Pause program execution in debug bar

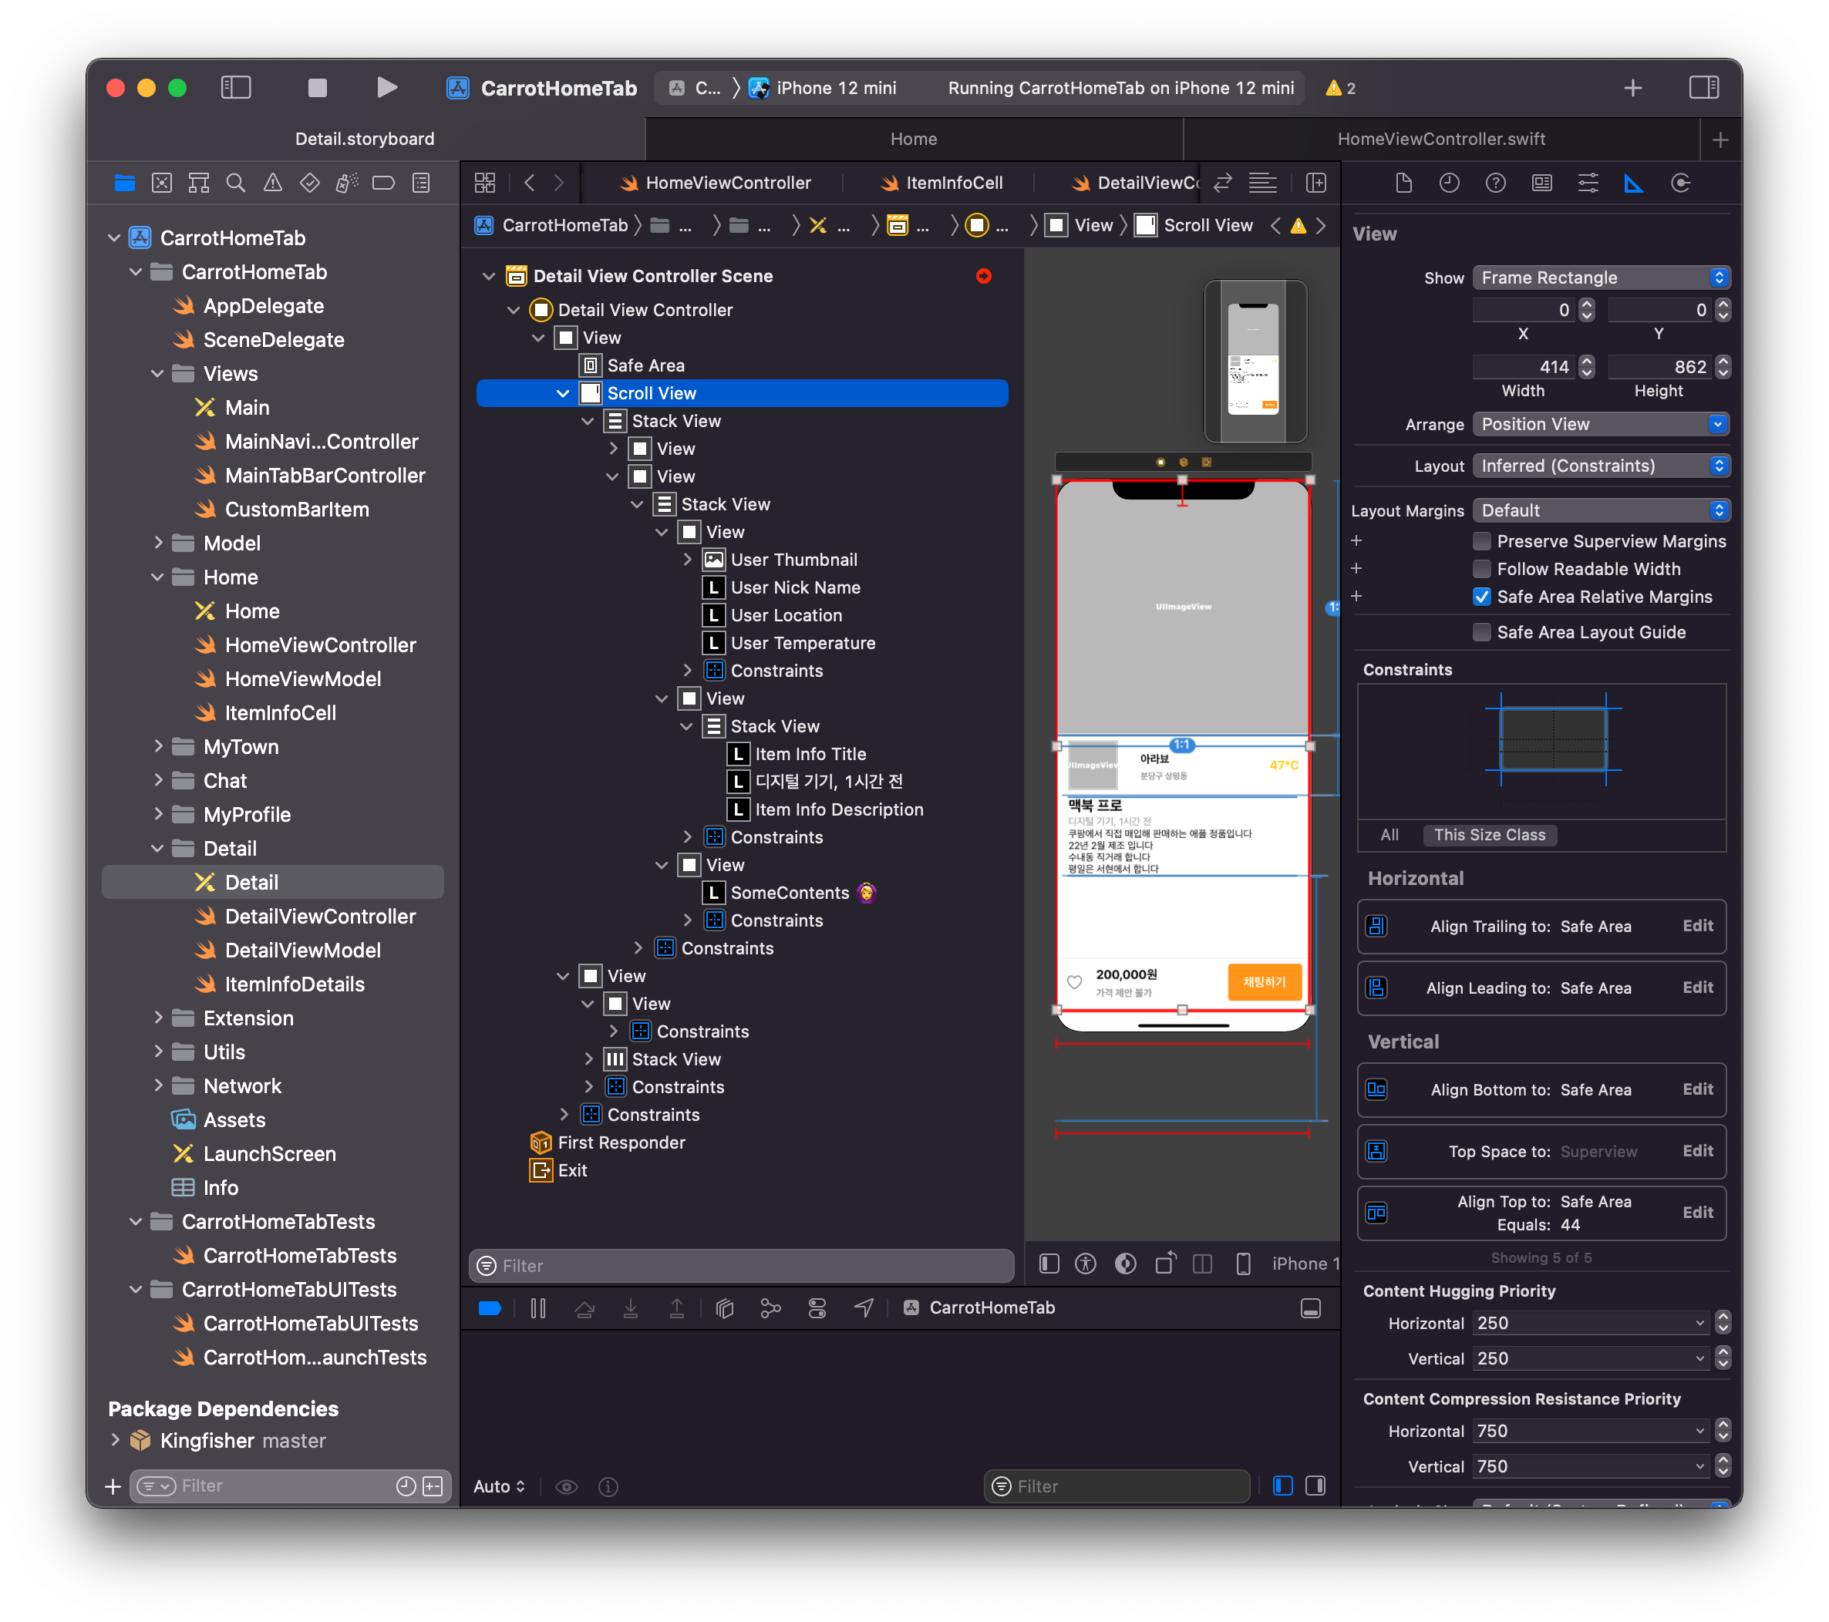tap(537, 1308)
